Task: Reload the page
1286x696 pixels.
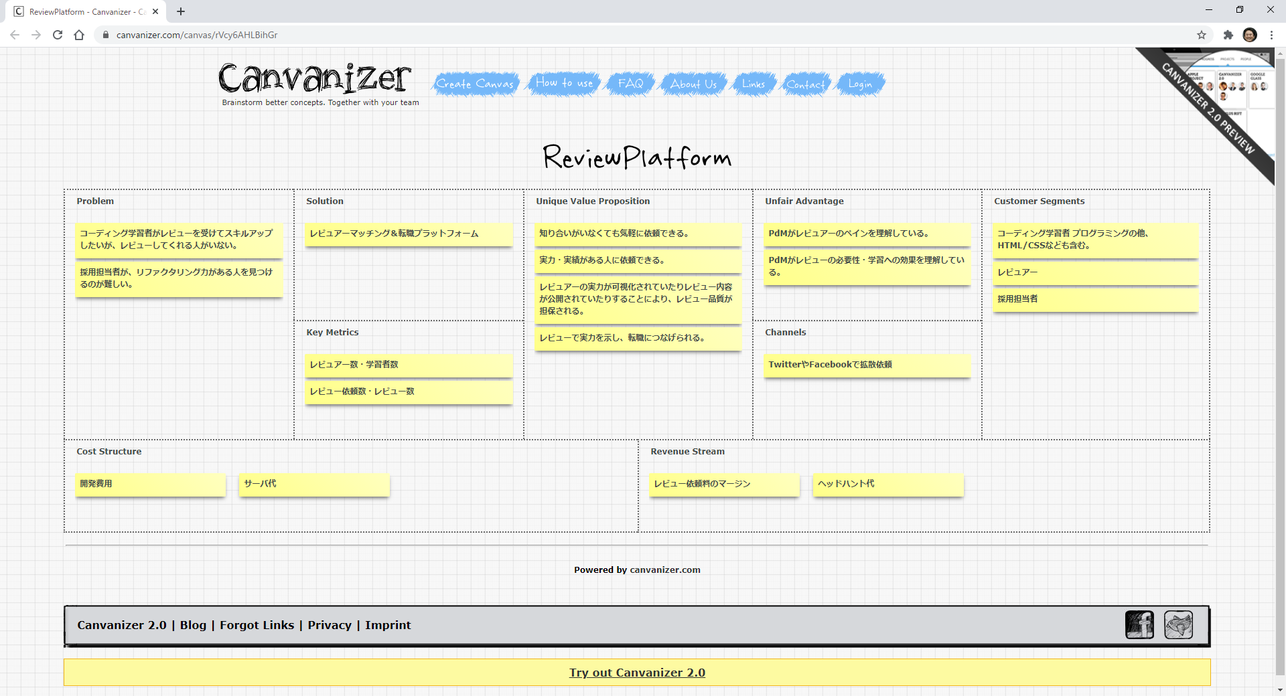Action: pos(58,35)
